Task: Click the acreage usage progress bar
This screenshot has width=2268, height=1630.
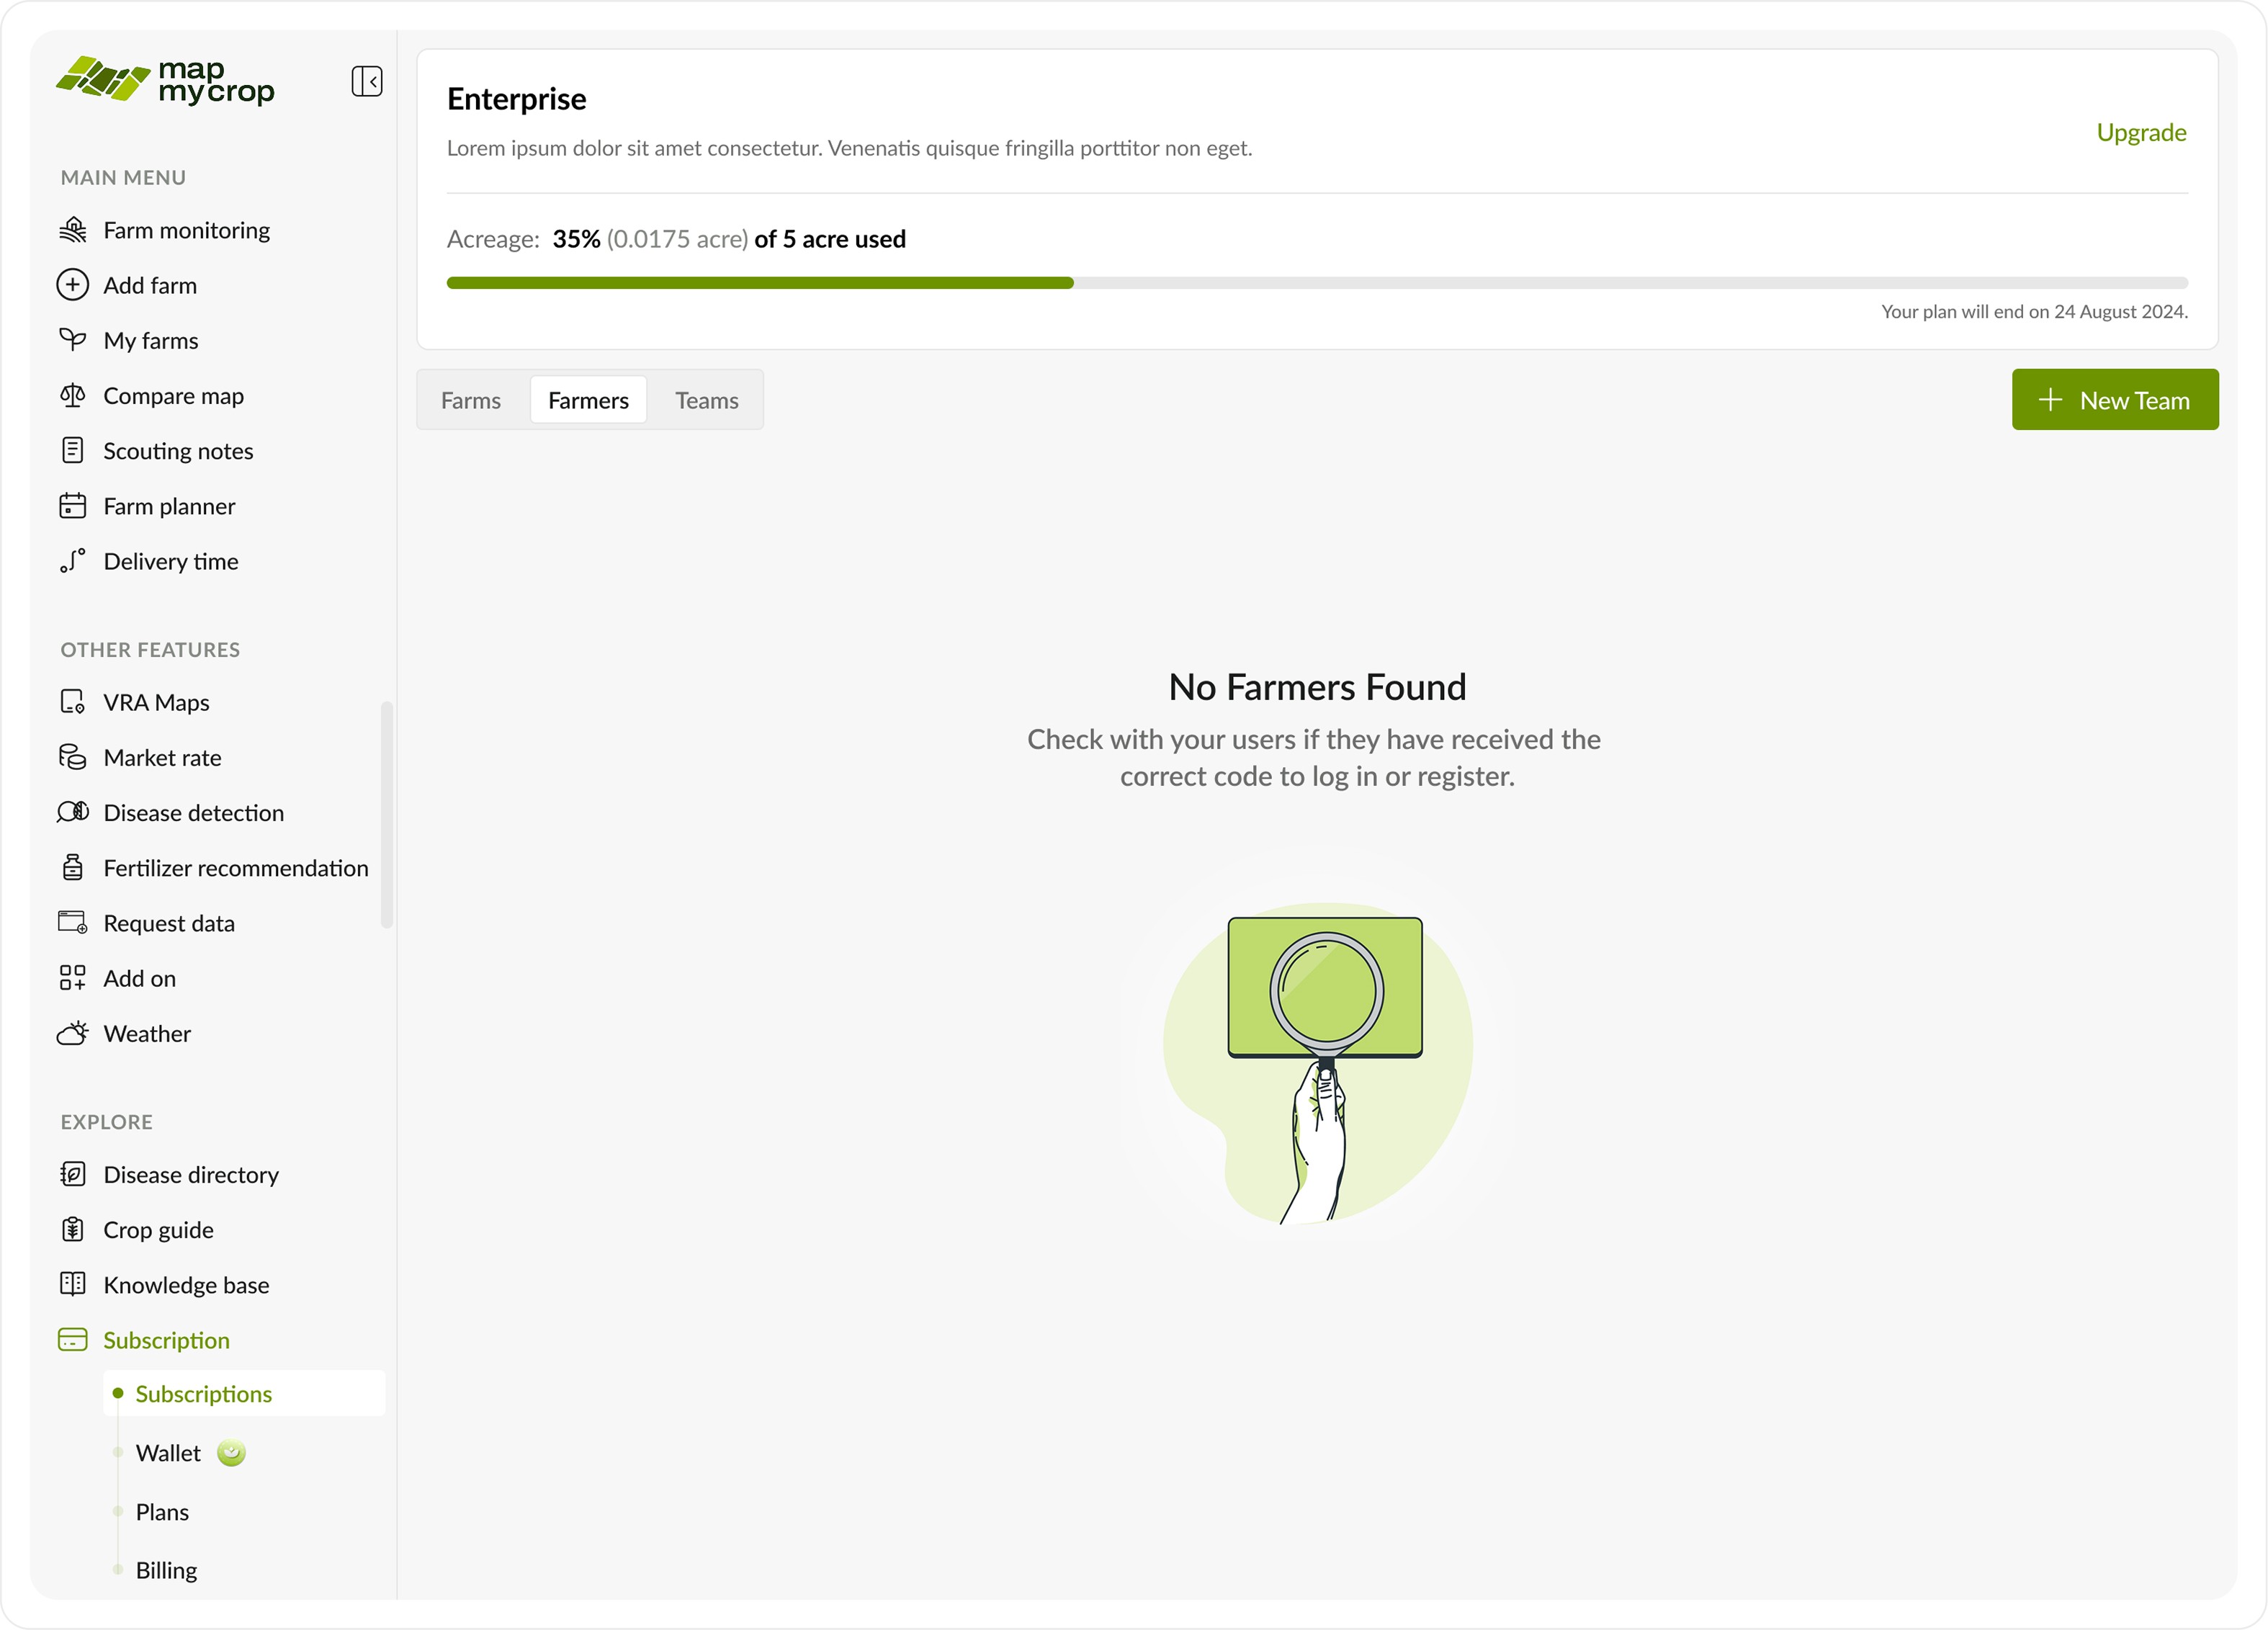Action: click(x=1316, y=283)
